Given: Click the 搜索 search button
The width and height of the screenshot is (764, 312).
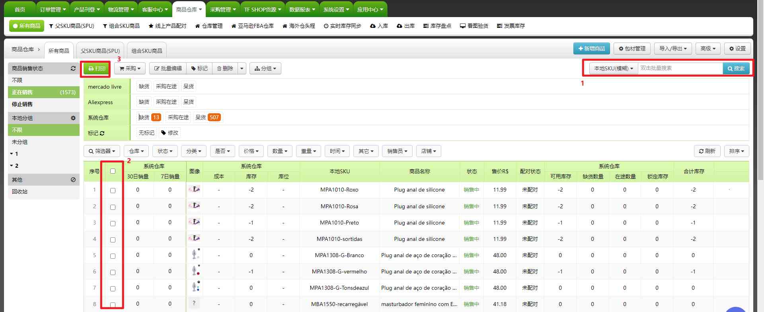Looking at the screenshot, I should (x=736, y=68).
